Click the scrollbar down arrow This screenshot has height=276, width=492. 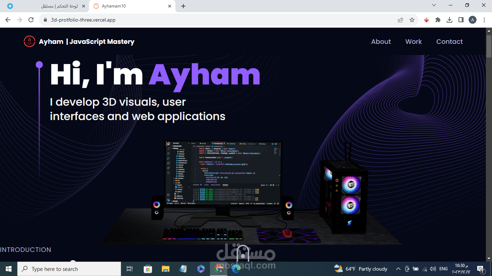489,258
